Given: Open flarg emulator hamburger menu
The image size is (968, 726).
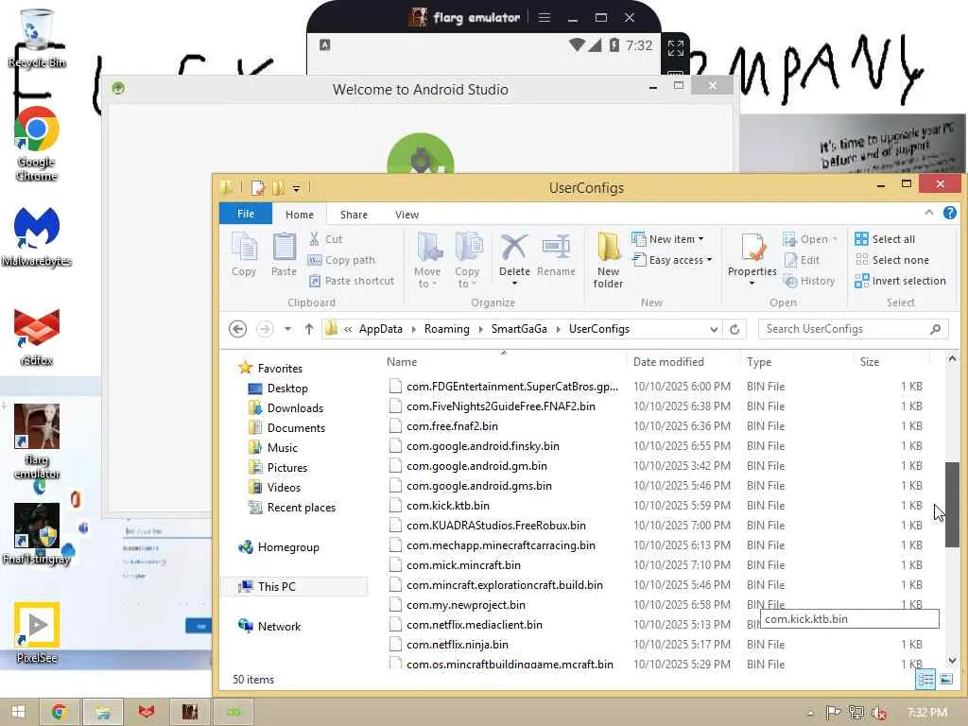Looking at the screenshot, I should 544,17.
